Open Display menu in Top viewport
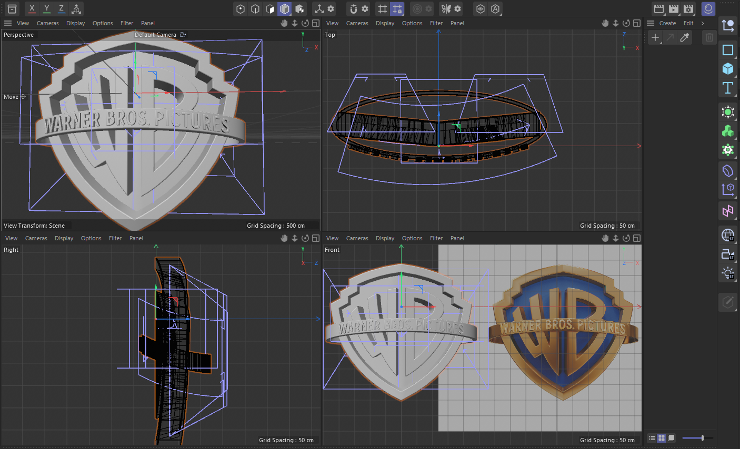The width and height of the screenshot is (740, 449). (385, 23)
